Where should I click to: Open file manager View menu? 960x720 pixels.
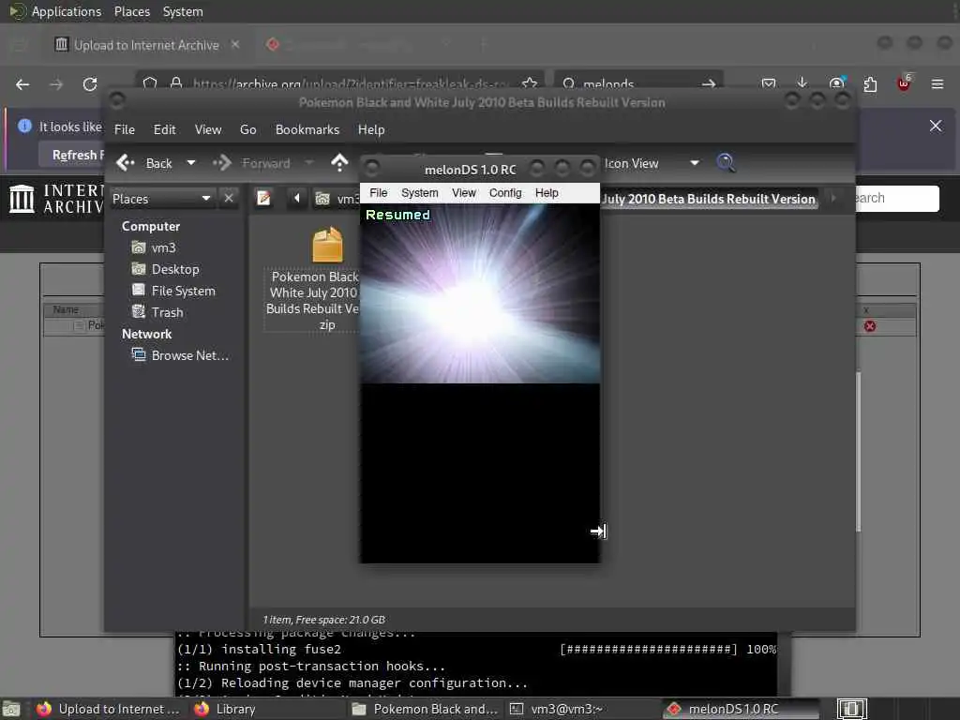[208, 129]
